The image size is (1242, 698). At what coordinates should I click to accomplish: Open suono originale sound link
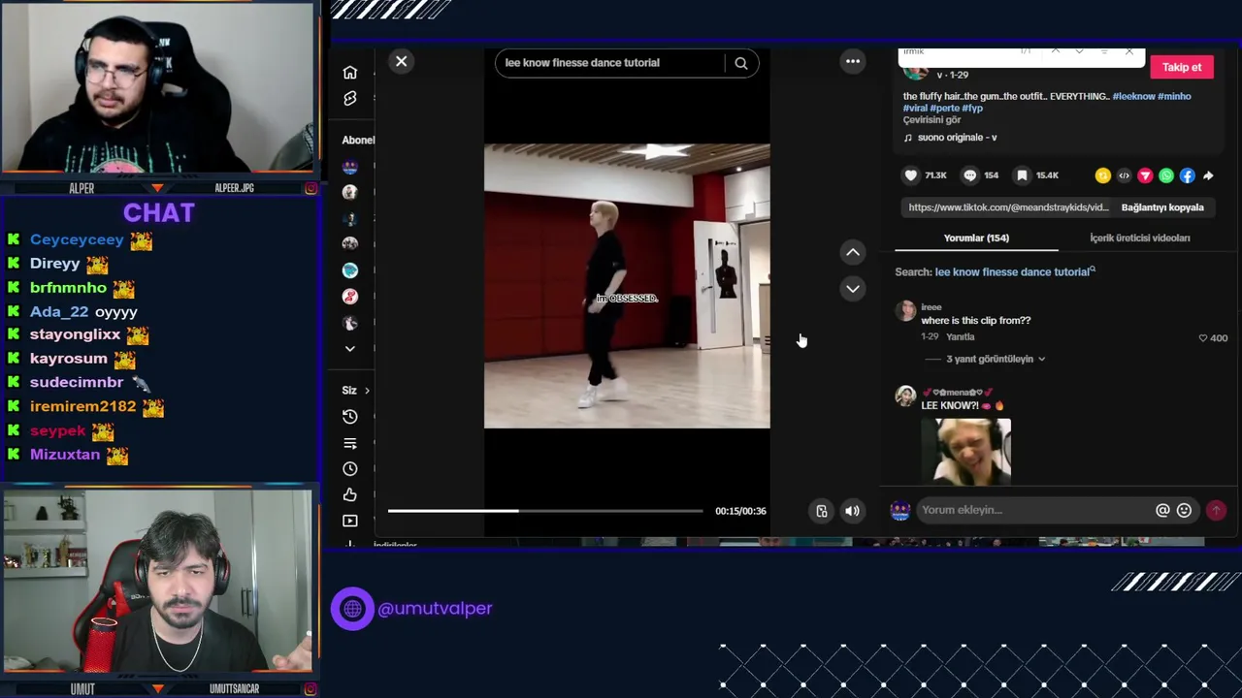point(957,138)
